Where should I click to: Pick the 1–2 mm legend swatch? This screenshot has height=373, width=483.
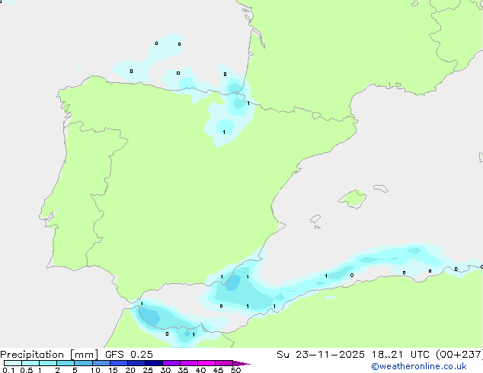(48, 363)
